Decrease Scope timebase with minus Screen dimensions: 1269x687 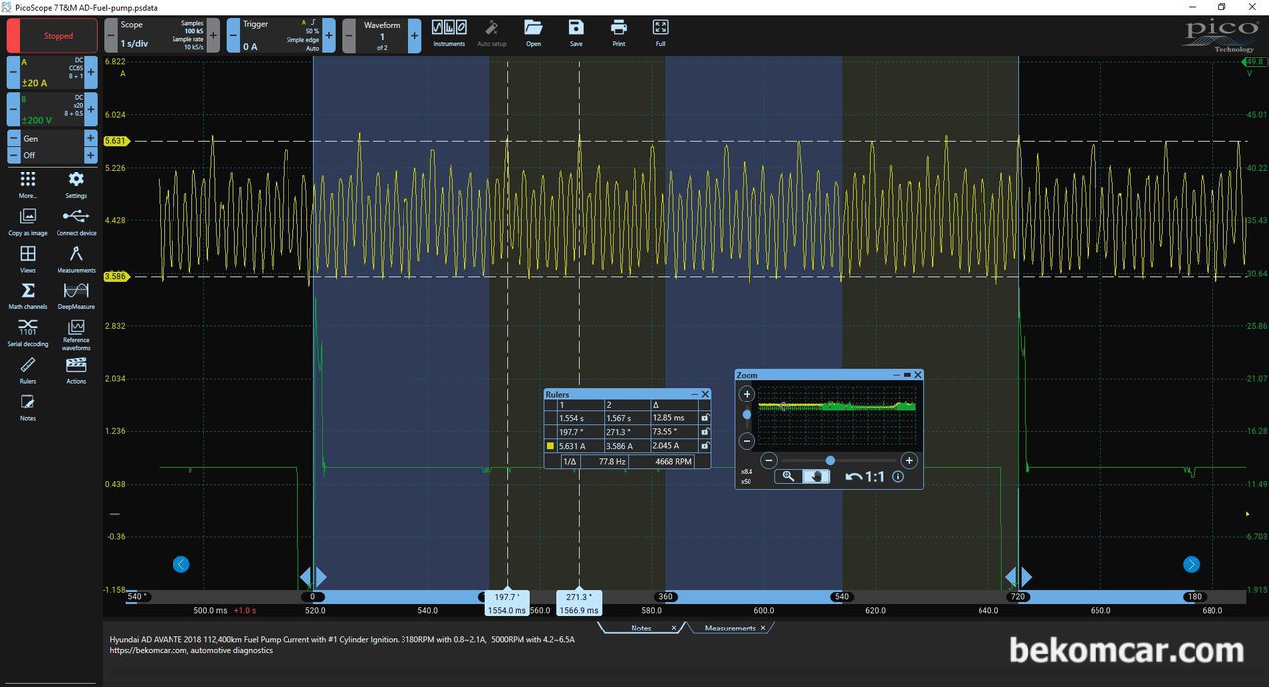pos(111,35)
